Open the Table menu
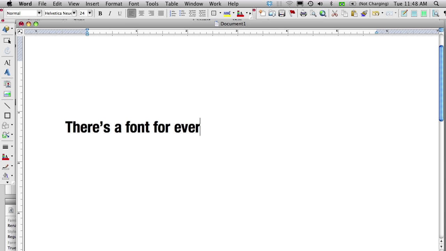This screenshot has height=251, width=446. click(x=172, y=3)
